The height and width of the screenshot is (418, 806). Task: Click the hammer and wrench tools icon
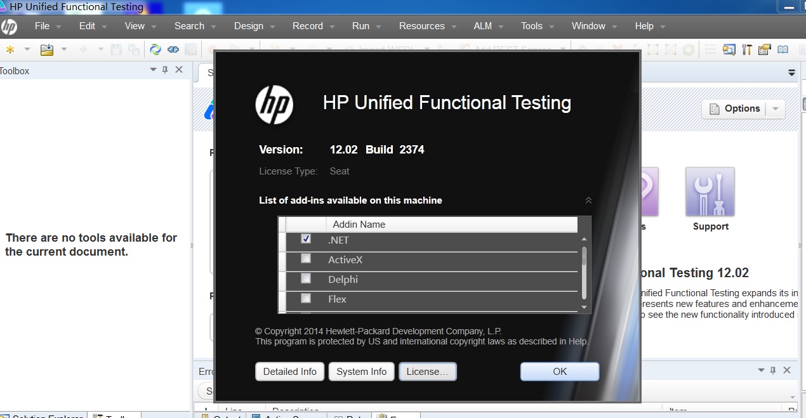[747, 49]
